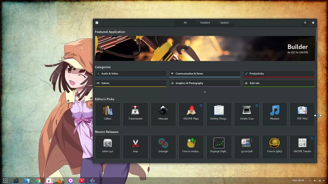This screenshot has height=184, width=328.
Task: Open the blivet-gui app tile
Action: point(108,147)
